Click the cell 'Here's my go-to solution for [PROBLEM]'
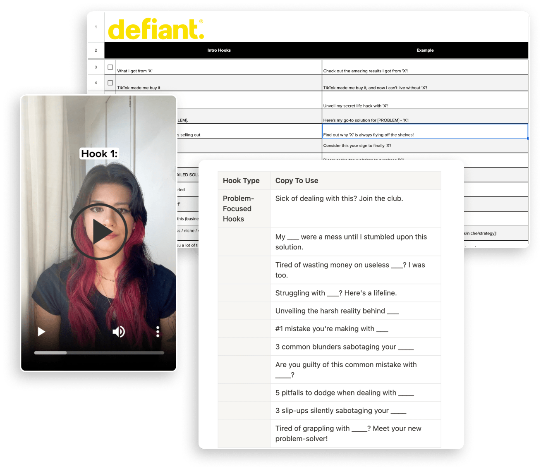 [425, 117]
